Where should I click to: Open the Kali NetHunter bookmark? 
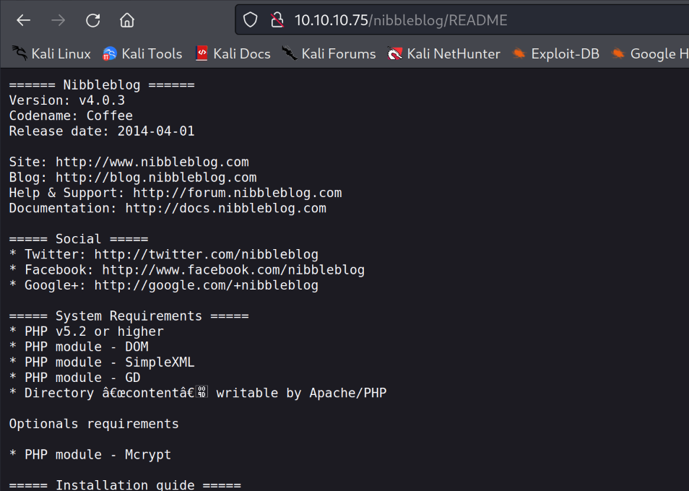click(443, 53)
